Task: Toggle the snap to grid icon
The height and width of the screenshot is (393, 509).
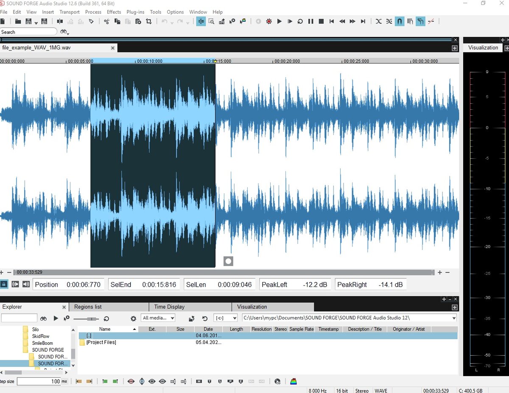Action: coord(410,21)
